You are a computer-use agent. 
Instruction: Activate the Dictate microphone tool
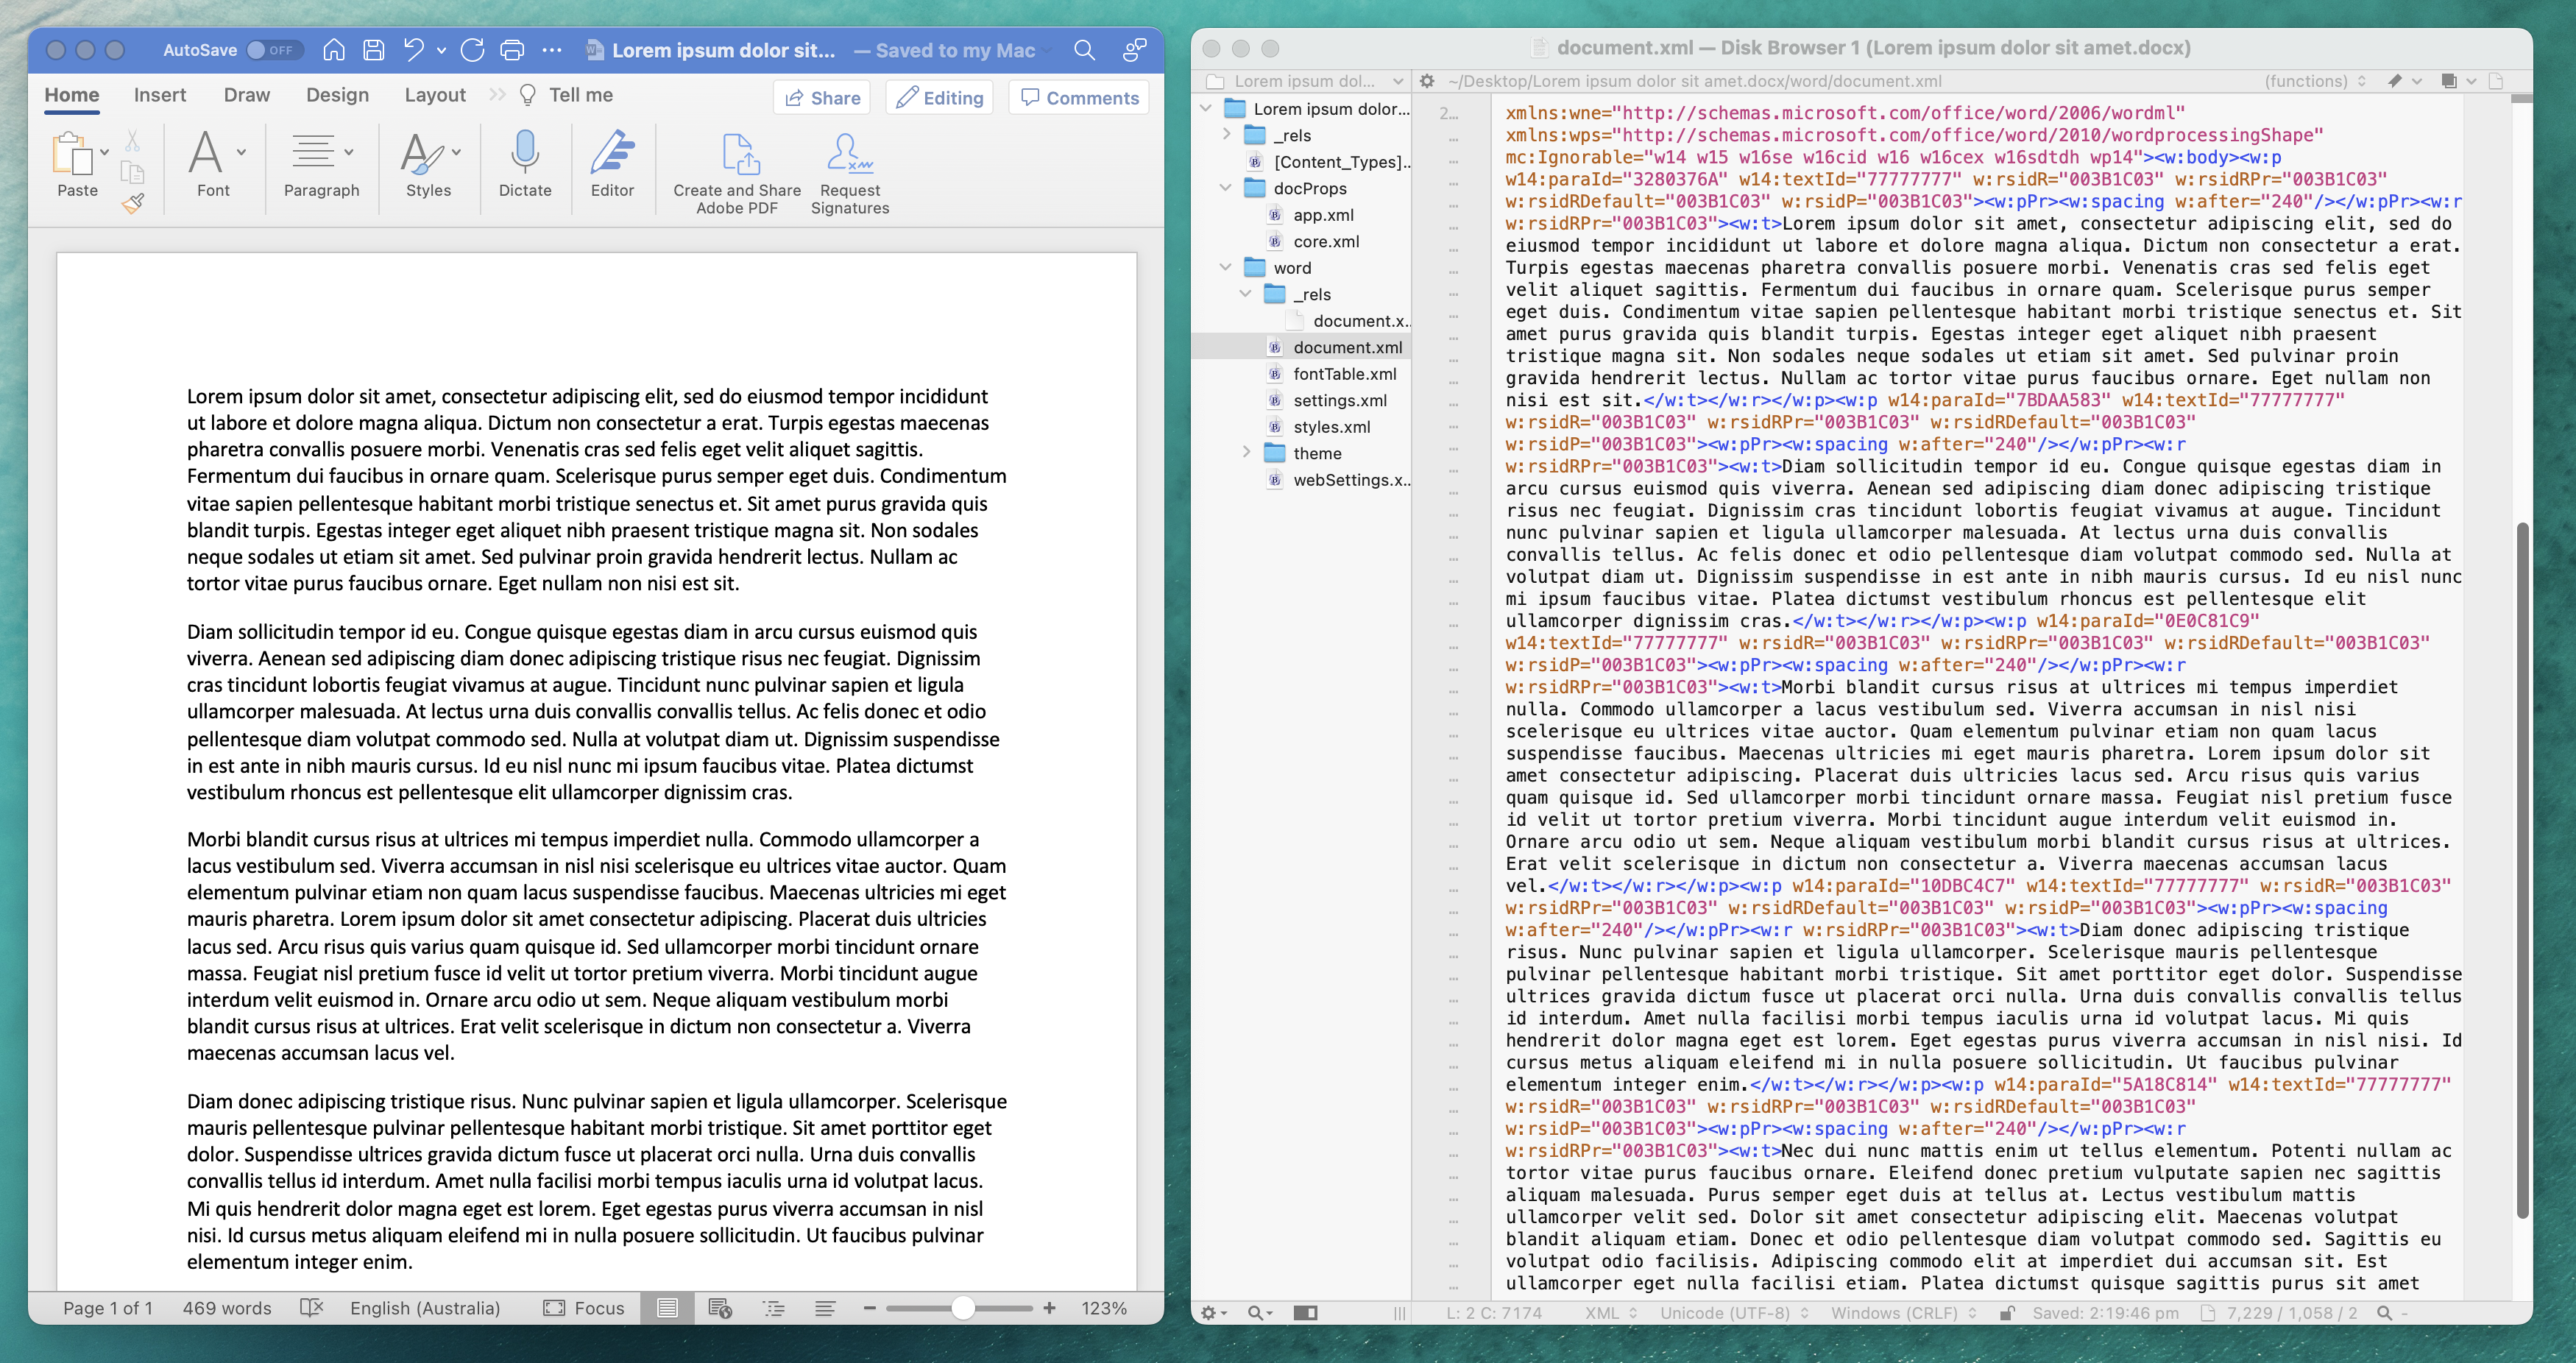coord(524,165)
